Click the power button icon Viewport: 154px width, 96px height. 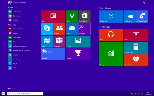143,3
